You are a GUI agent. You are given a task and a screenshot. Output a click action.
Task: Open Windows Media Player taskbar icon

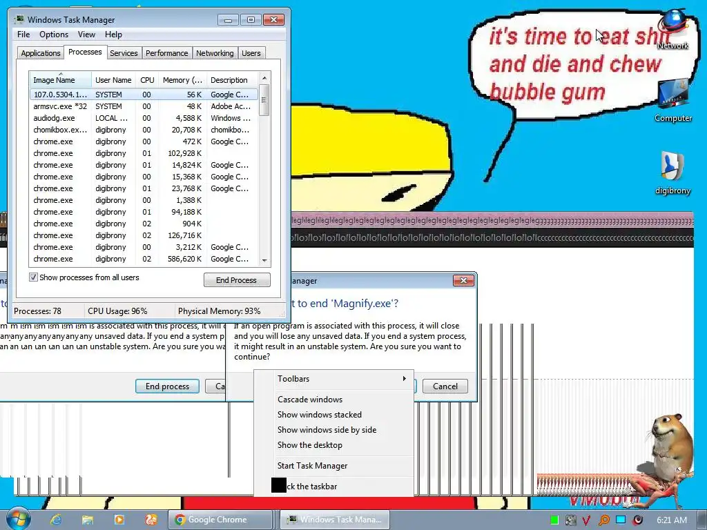[119, 520]
